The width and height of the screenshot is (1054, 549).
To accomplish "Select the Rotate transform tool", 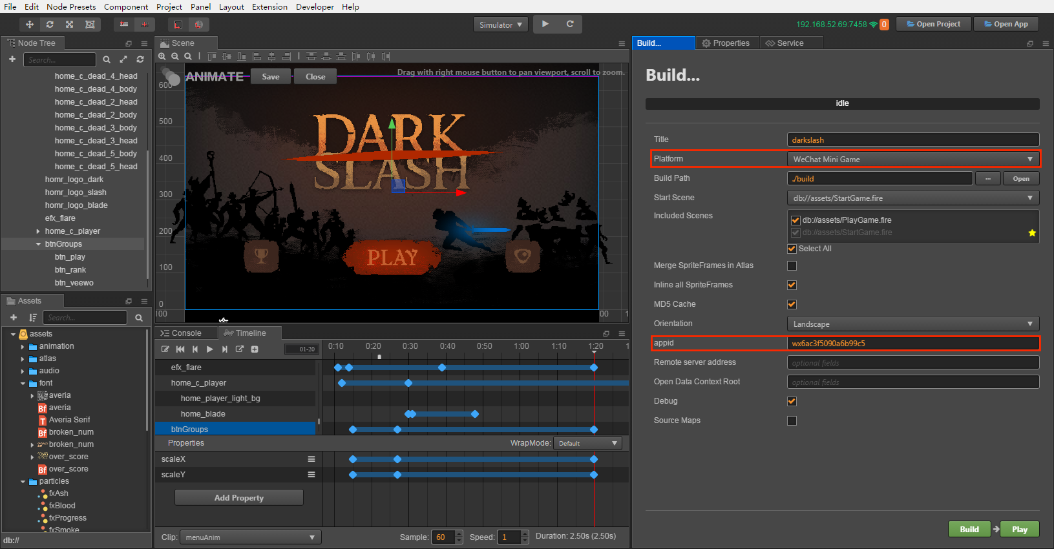I will [50, 25].
